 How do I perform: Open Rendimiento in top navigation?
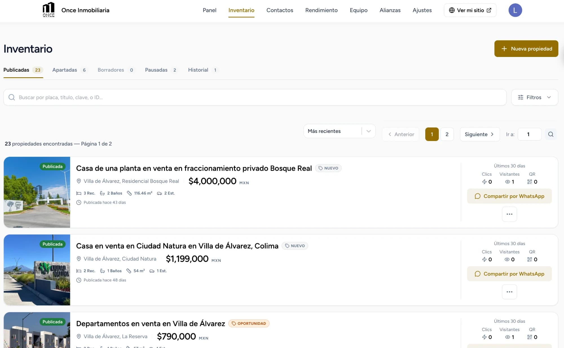pos(321,10)
